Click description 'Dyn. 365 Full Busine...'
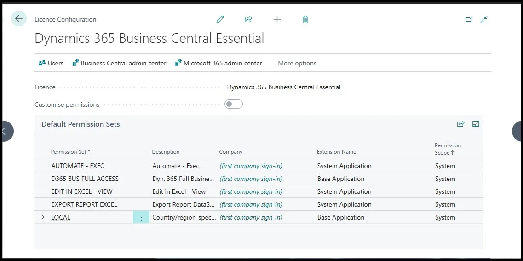This screenshot has height=261, width=523. 183,179
